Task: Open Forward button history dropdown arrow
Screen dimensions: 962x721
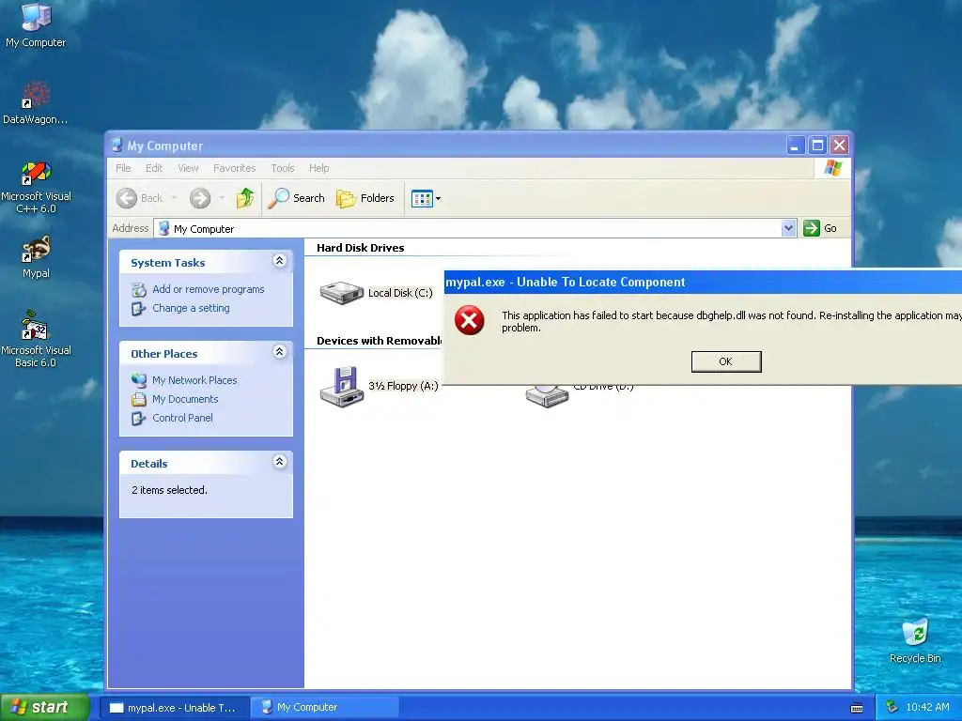Action: 222,198
